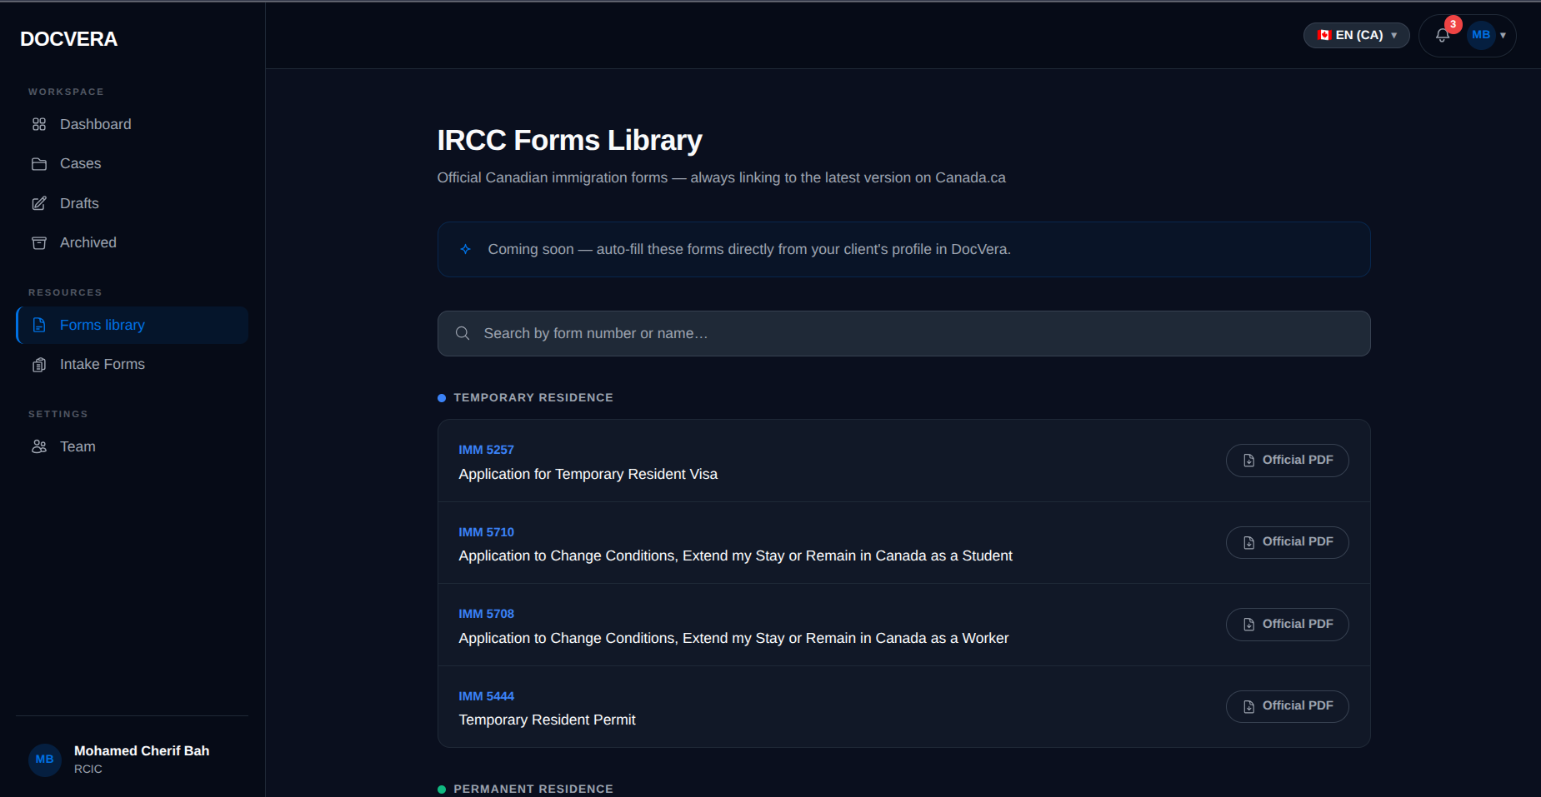Click the Drafts pencil icon
The image size is (1541, 797).
[39, 203]
